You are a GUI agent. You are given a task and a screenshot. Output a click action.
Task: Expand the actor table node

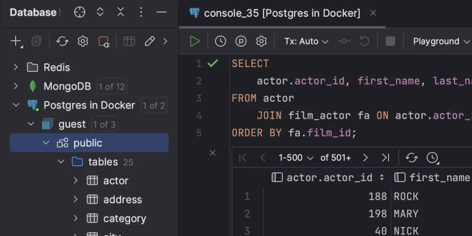coord(76,181)
